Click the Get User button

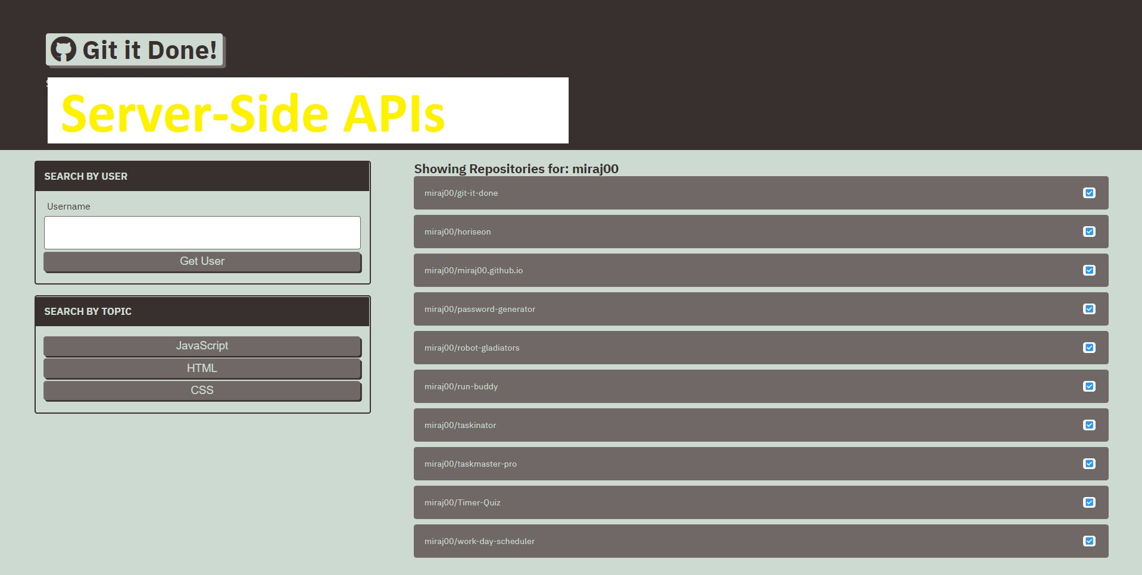point(202,261)
